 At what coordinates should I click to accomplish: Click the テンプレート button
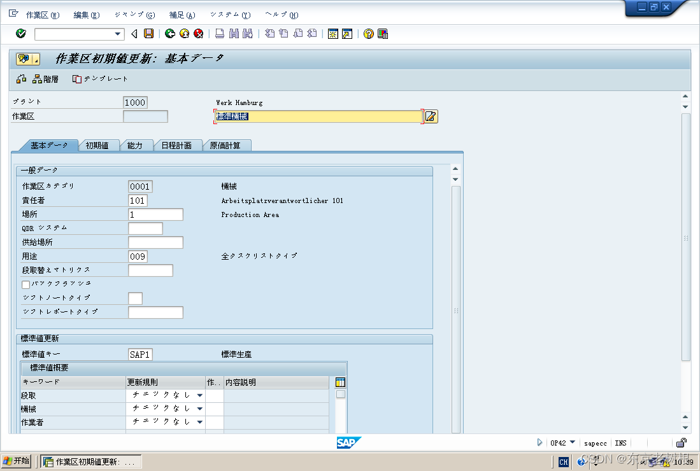click(x=99, y=79)
